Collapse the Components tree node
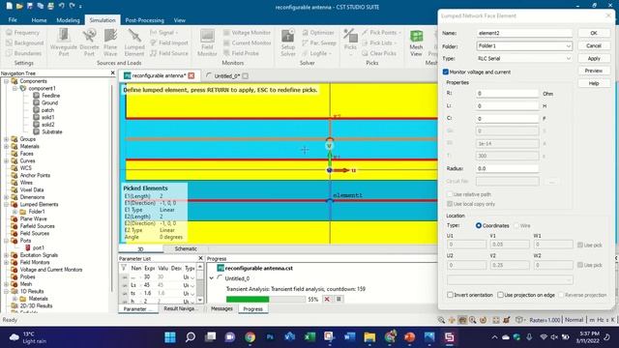619x348 pixels. coord(7,81)
